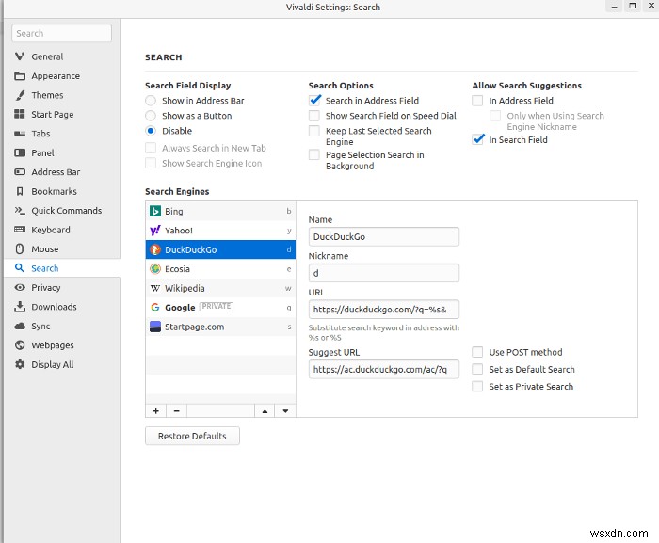
Task: Select 'Wikipedia' row in engines list
Action: (x=220, y=288)
